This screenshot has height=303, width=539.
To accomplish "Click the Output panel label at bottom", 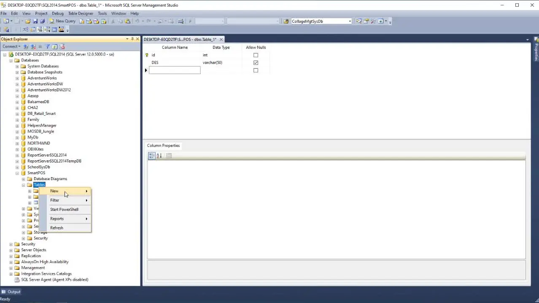I will coord(14,292).
